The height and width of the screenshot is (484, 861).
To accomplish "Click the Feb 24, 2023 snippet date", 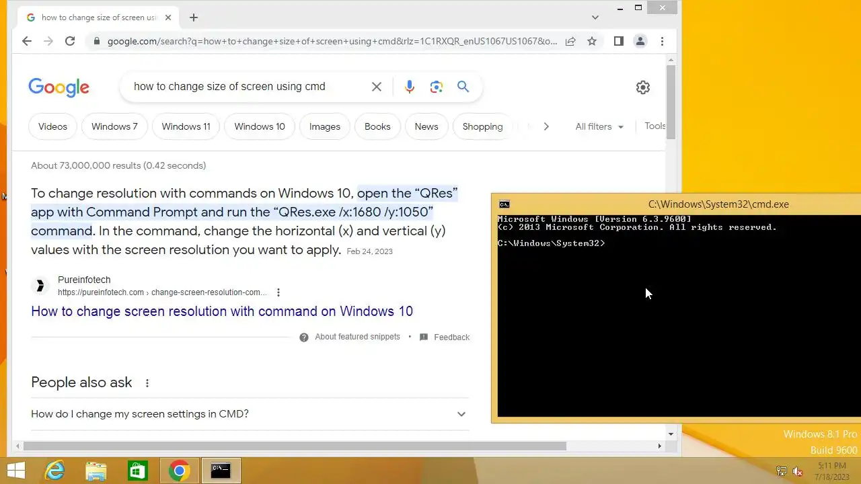I will tap(369, 251).
